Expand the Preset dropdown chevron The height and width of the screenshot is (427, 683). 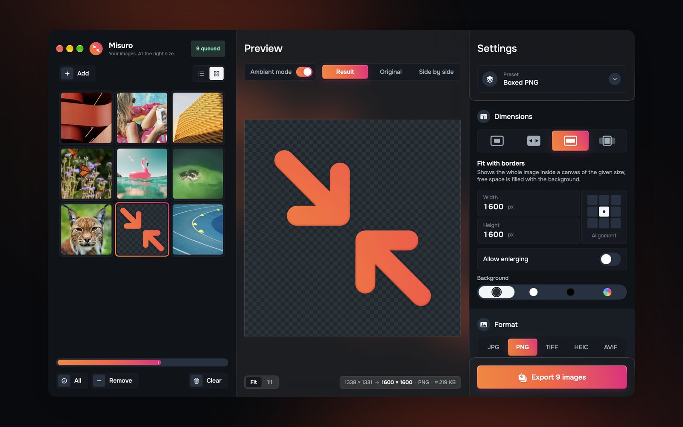pyautogui.click(x=614, y=79)
